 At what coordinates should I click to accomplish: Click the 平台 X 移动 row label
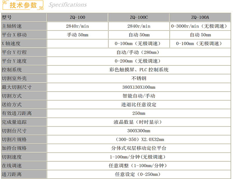(x=14, y=35)
